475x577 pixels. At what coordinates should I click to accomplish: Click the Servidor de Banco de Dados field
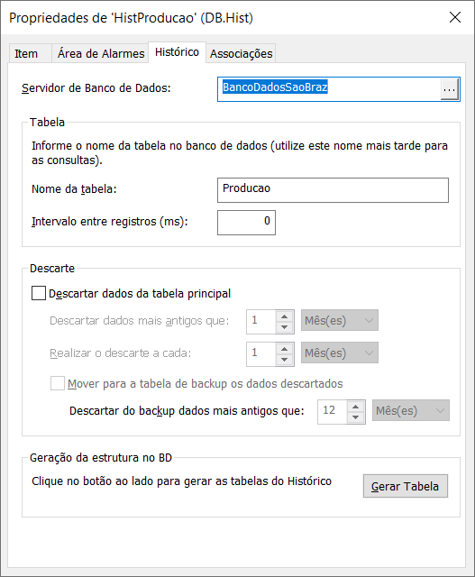[329, 89]
